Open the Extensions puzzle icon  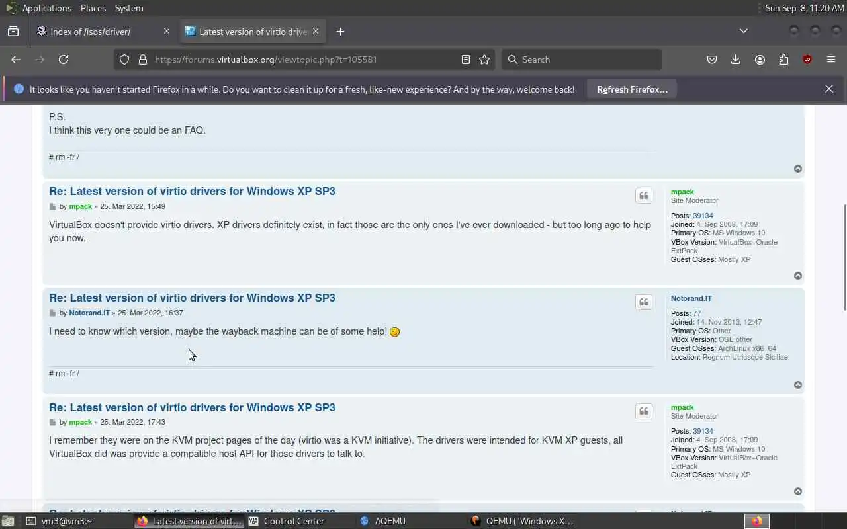pyautogui.click(x=783, y=60)
